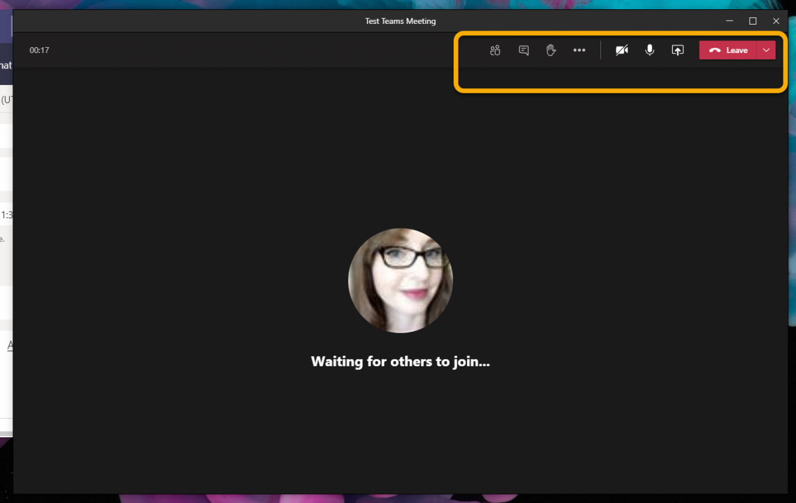Click the 1:3 time field in background

(6, 215)
